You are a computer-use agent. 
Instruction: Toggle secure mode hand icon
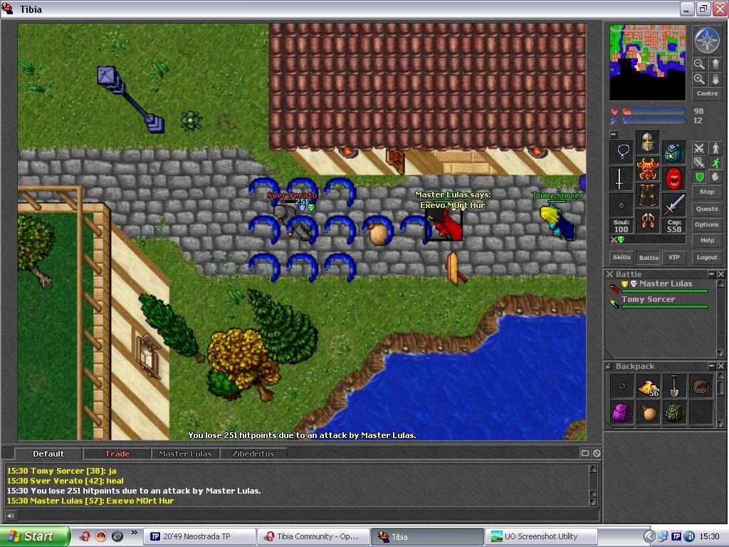715,177
